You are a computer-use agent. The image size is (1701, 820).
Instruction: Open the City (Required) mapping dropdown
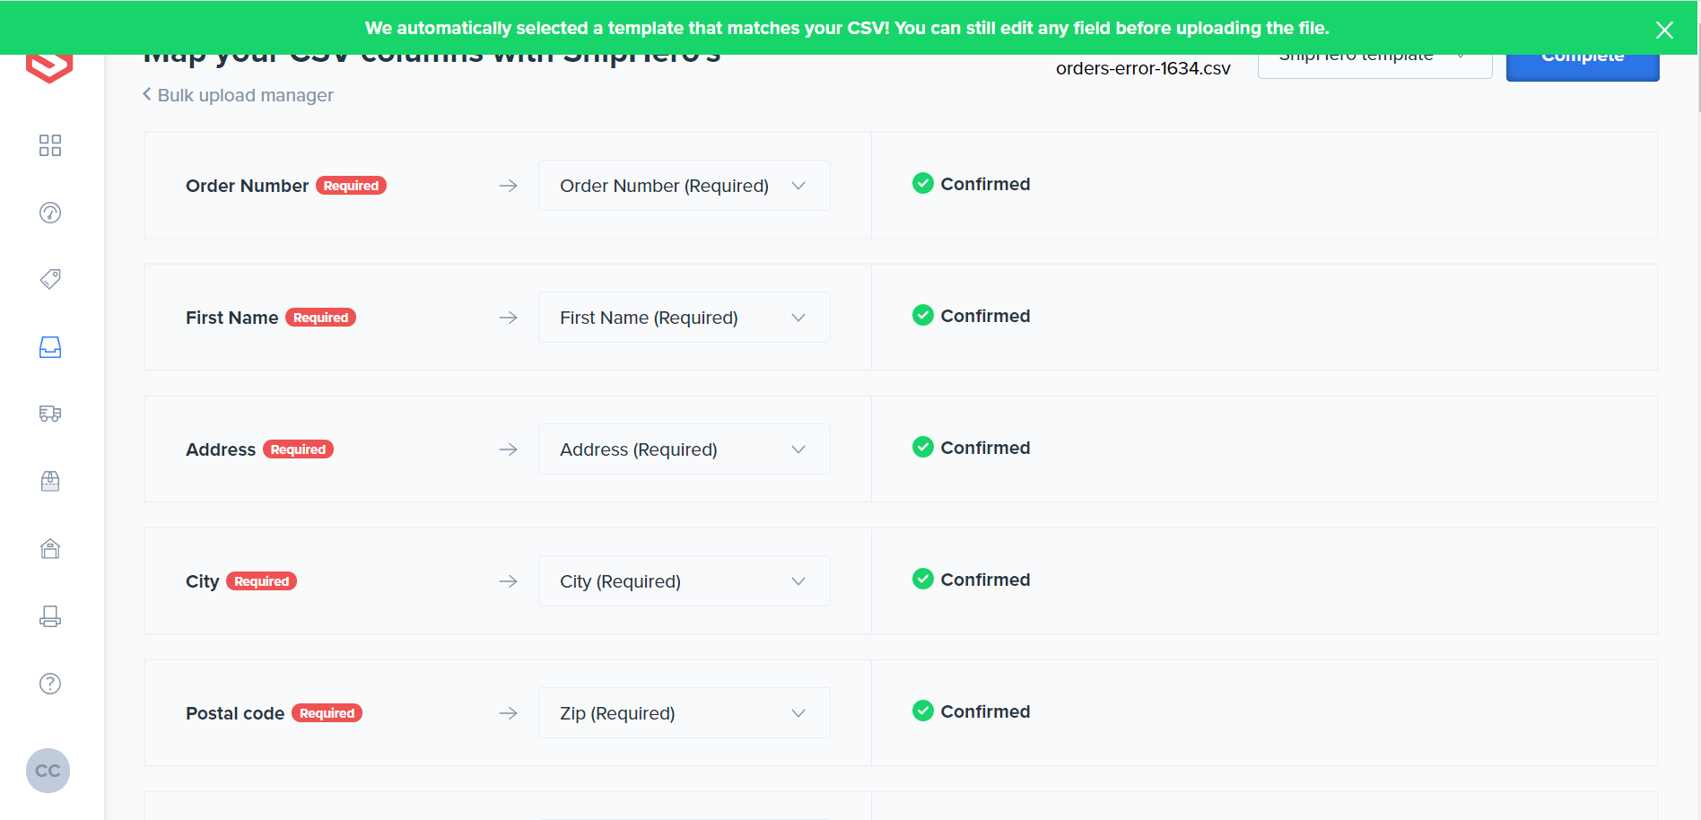pos(684,581)
